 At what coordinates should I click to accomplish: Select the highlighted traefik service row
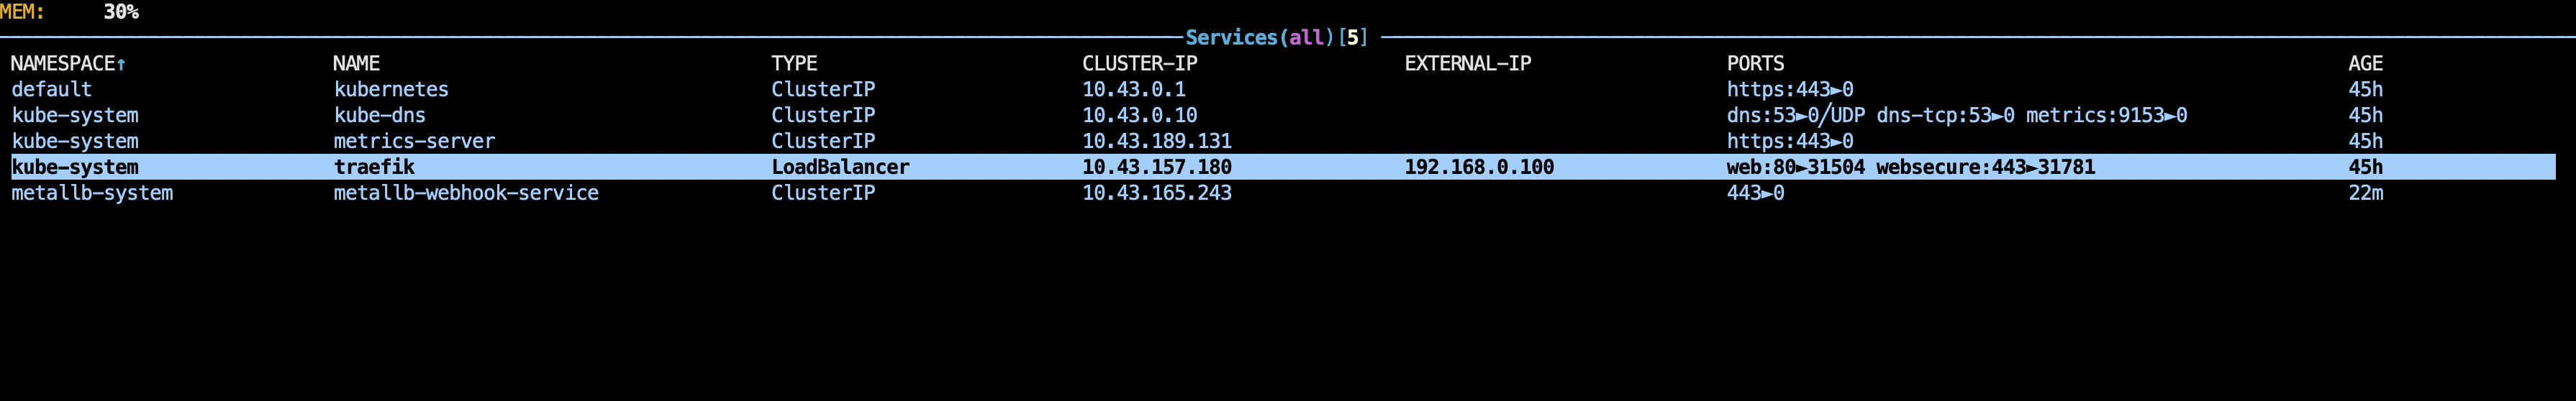pos(374,167)
